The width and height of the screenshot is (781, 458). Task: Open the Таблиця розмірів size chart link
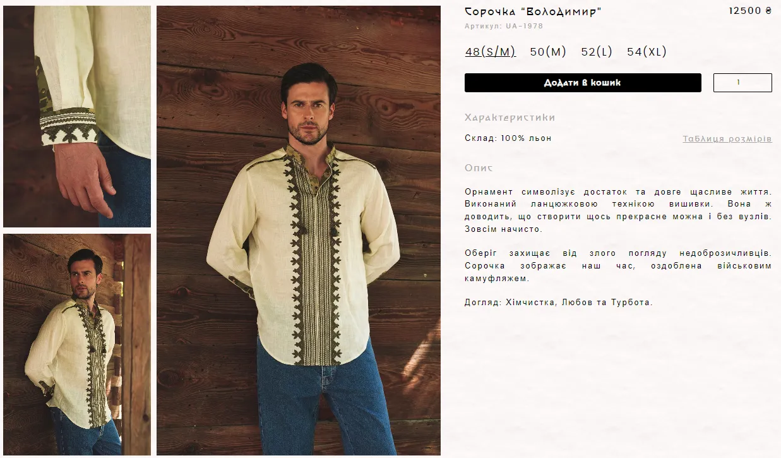click(x=727, y=138)
